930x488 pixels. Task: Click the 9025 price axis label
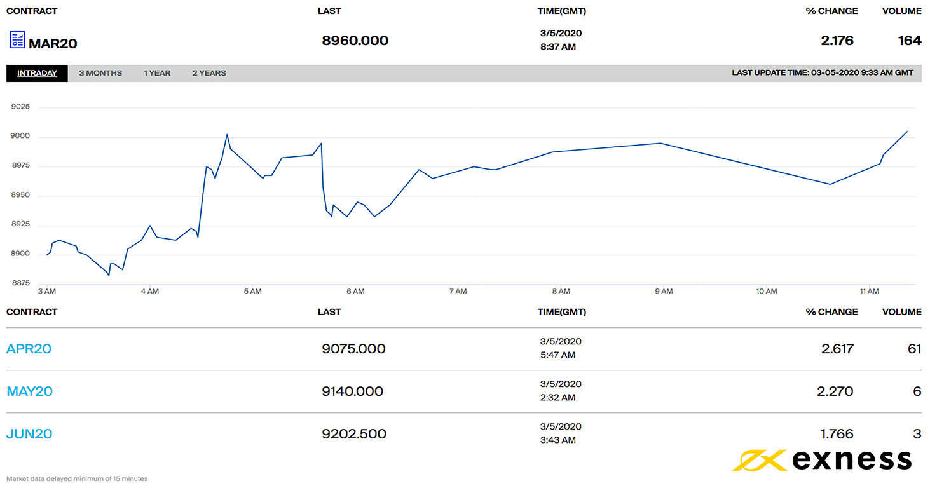21,107
